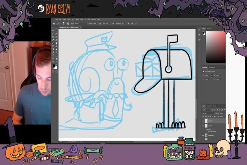
Task: Switch to the Channels tab
Action: tap(209, 106)
